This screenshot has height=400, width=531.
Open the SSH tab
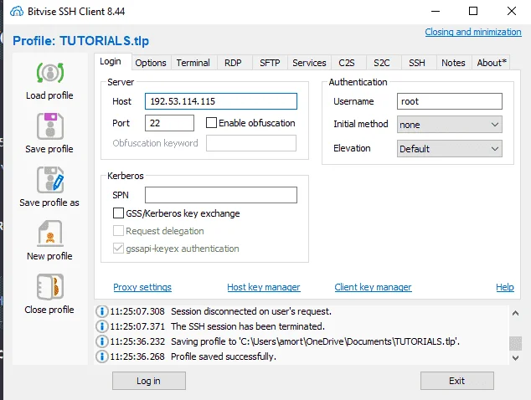pos(417,63)
